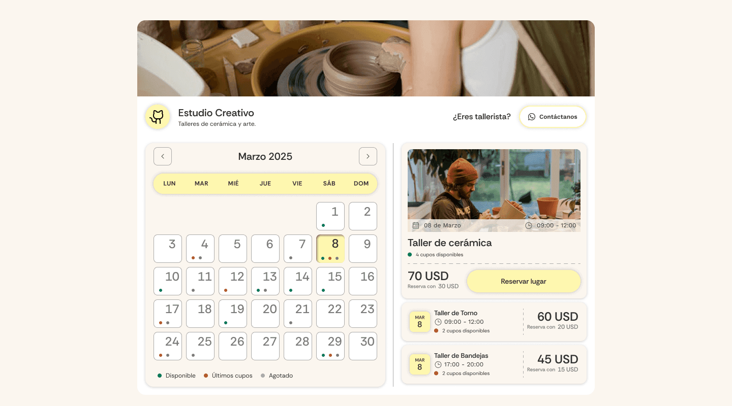Pick day 4 in the calendar
732x406 pixels.
200,249
